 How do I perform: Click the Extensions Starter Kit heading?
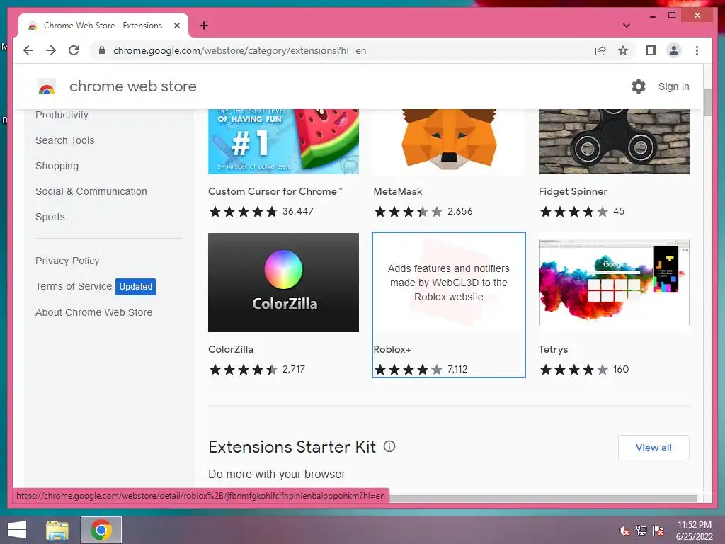[292, 447]
